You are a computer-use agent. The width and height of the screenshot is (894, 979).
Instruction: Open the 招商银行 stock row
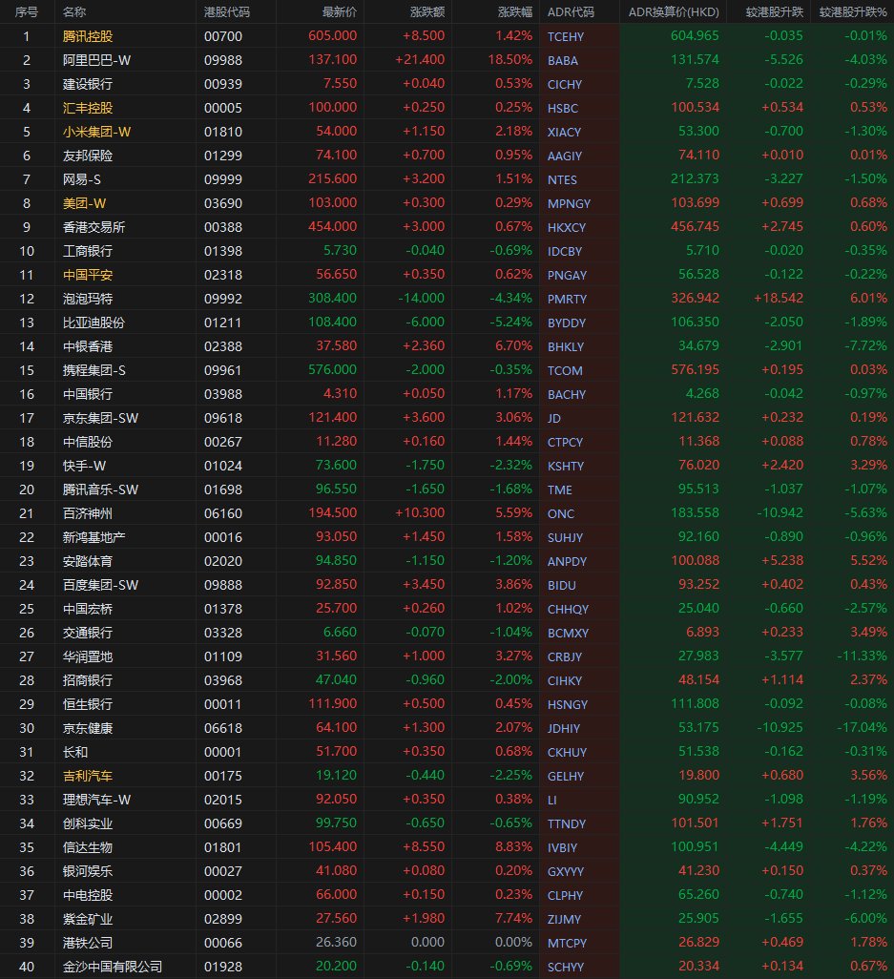(x=447, y=680)
